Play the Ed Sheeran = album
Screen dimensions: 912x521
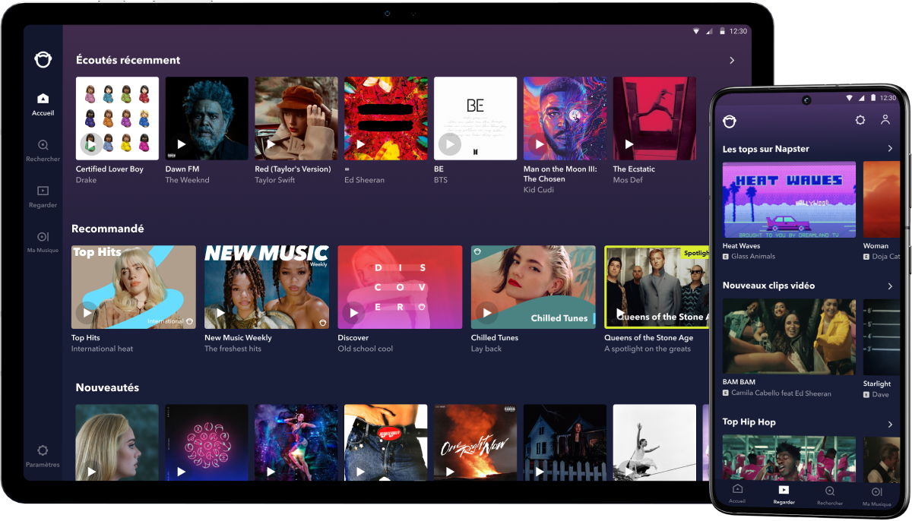361,144
